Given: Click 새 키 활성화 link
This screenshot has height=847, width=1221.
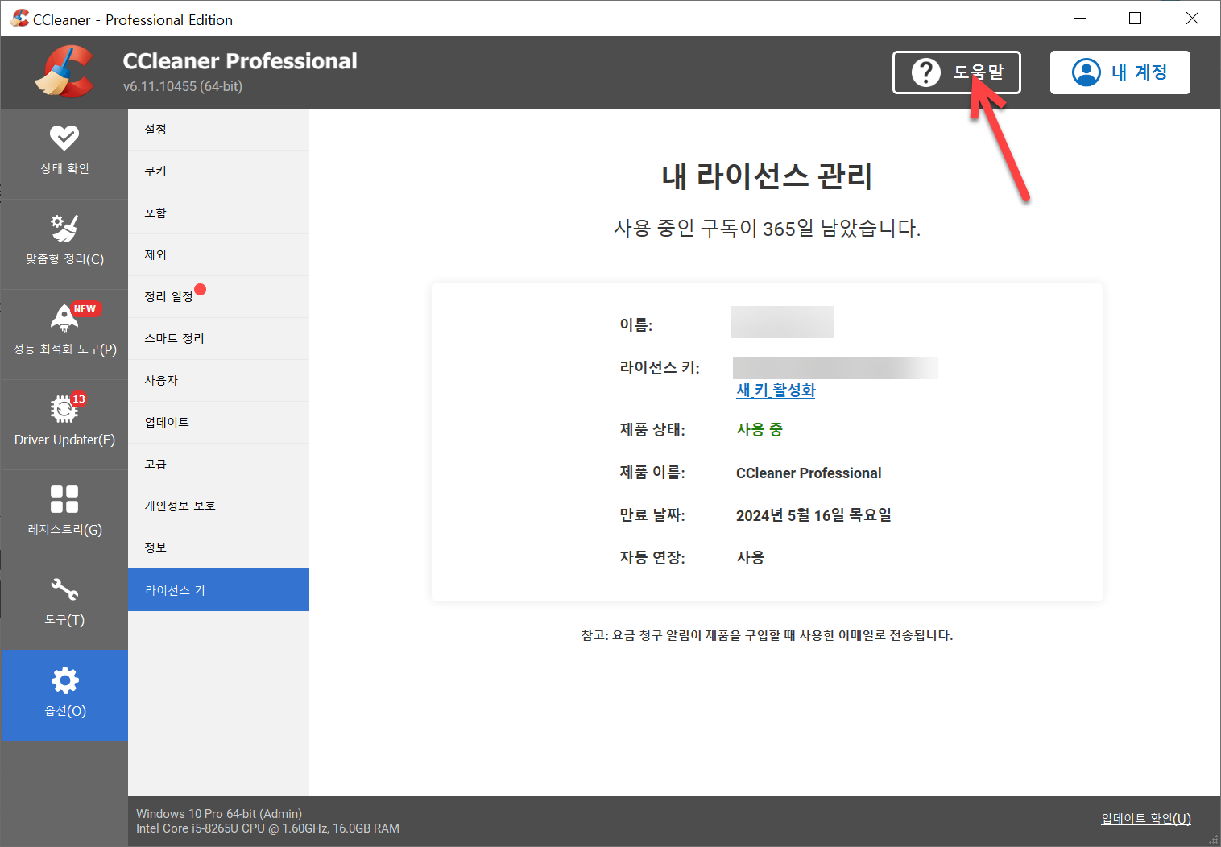Looking at the screenshot, I should pos(776,390).
